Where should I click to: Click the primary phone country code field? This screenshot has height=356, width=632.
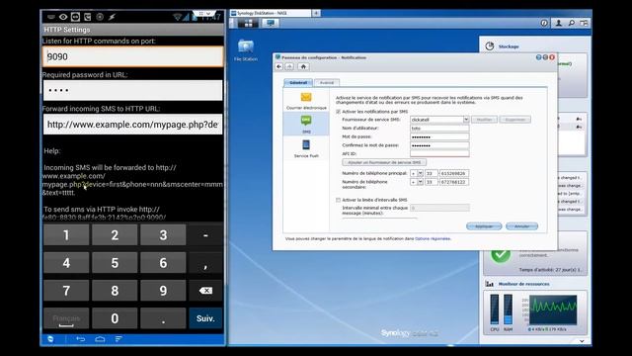432,173
